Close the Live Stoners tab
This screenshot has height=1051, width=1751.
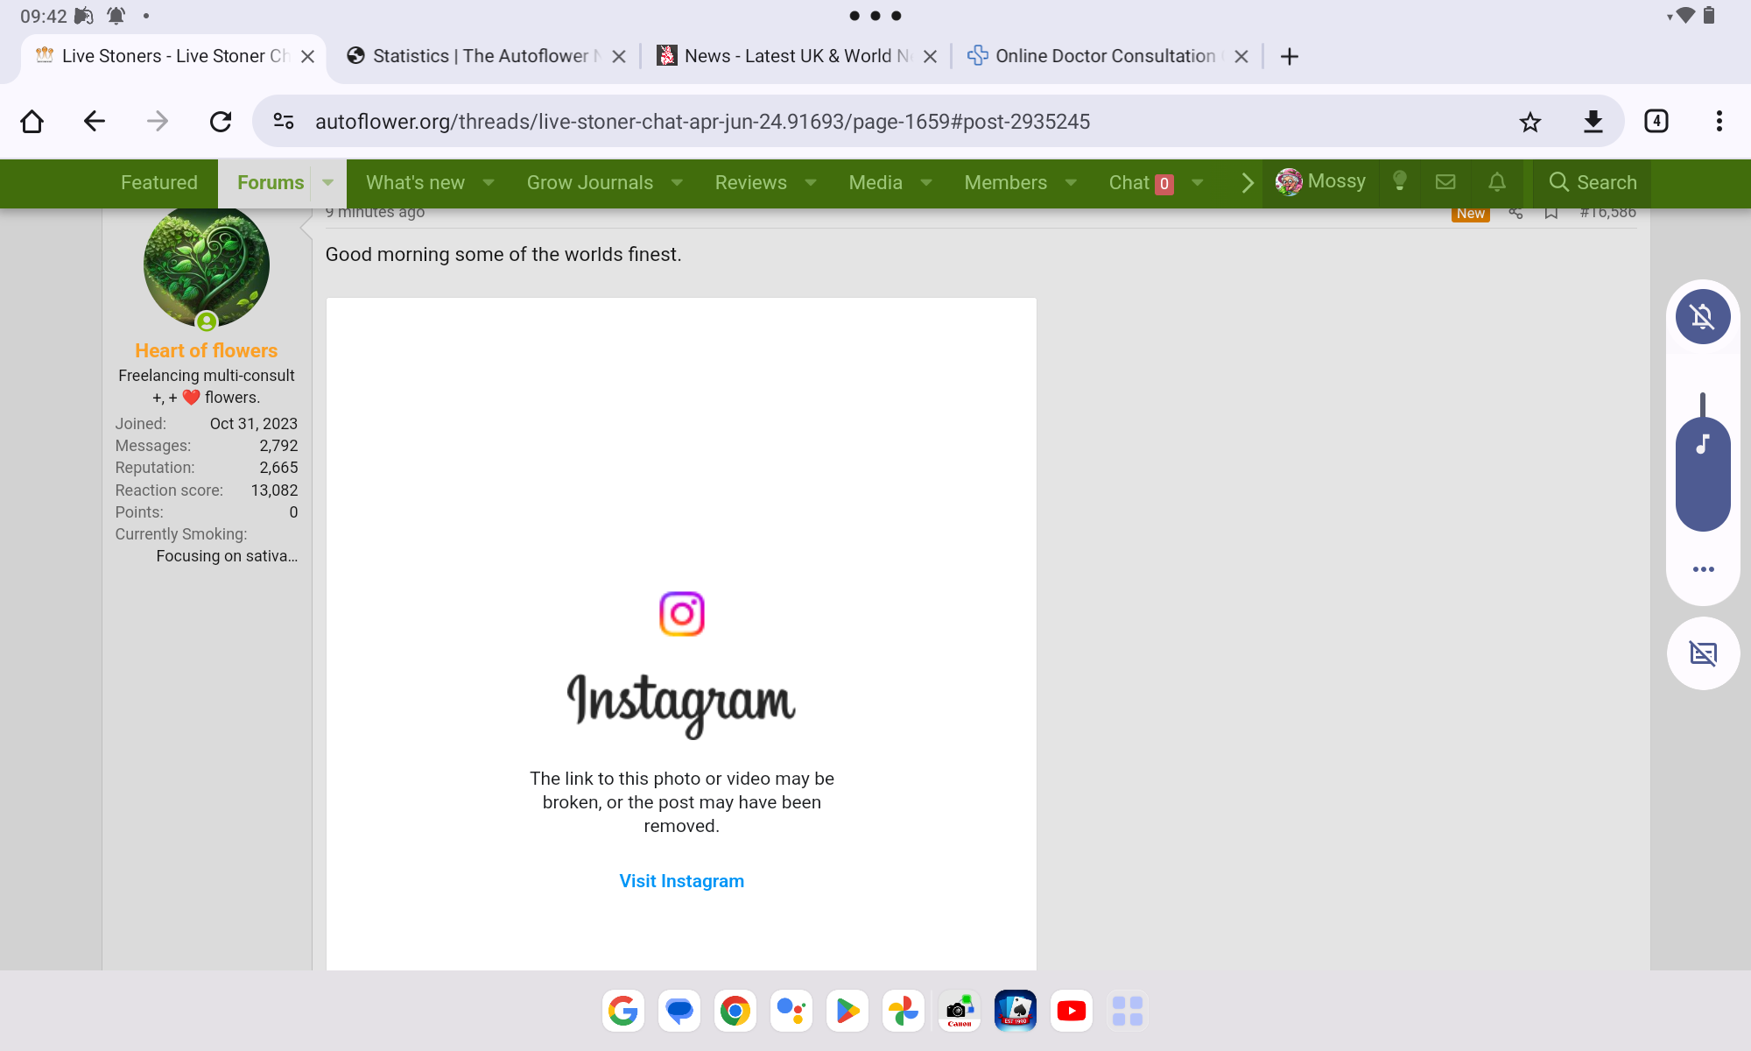coord(307,56)
